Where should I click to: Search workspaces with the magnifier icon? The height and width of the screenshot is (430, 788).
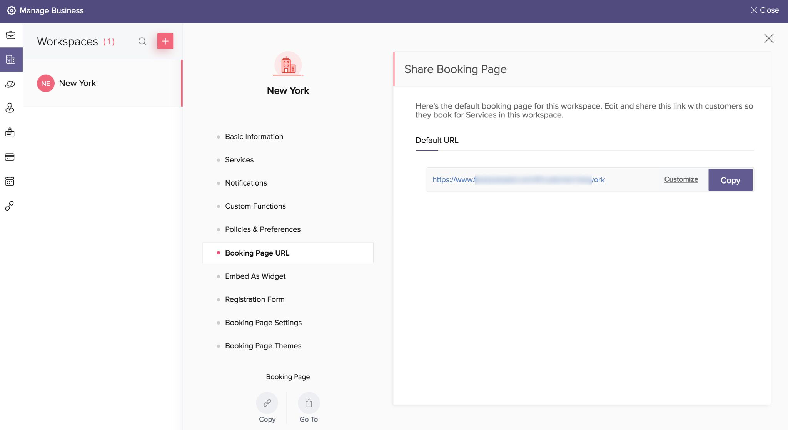142,42
